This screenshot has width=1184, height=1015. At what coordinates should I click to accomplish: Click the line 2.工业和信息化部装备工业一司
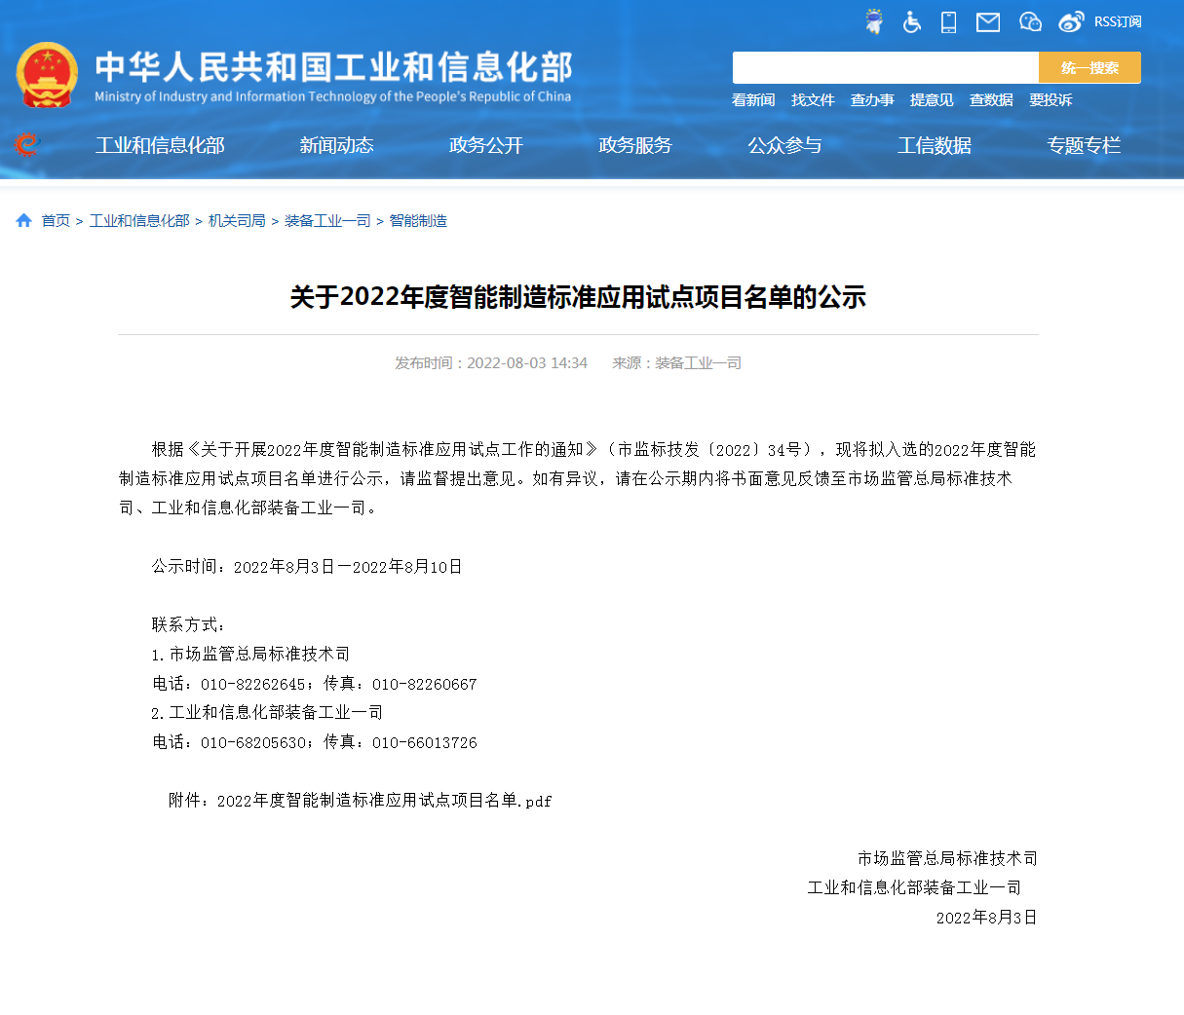(267, 713)
